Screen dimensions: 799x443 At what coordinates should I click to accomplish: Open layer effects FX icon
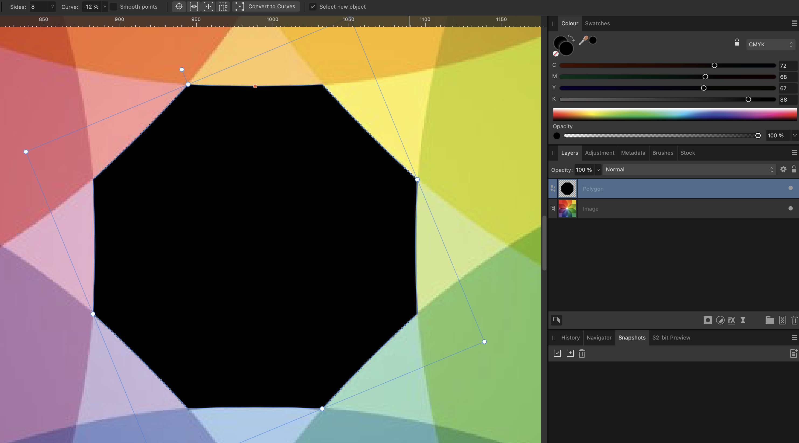[x=731, y=320]
